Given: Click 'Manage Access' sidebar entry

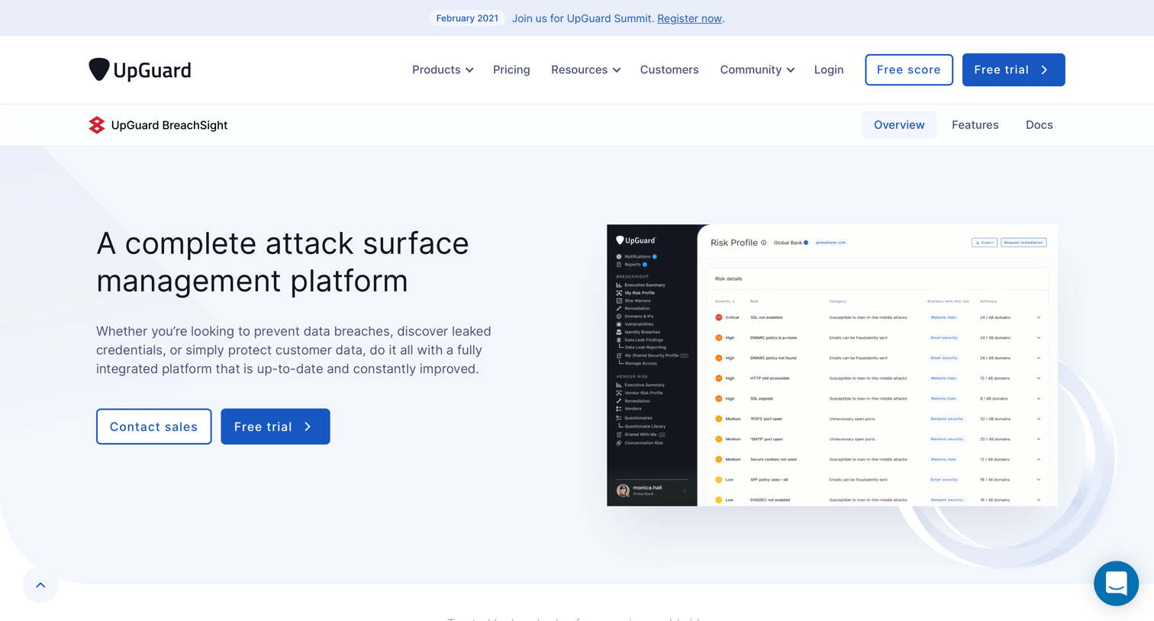Looking at the screenshot, I should coord(641,363).
